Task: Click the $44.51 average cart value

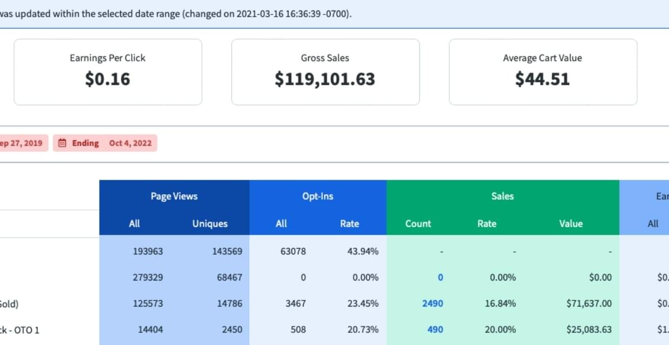Action: click(542, 79)
